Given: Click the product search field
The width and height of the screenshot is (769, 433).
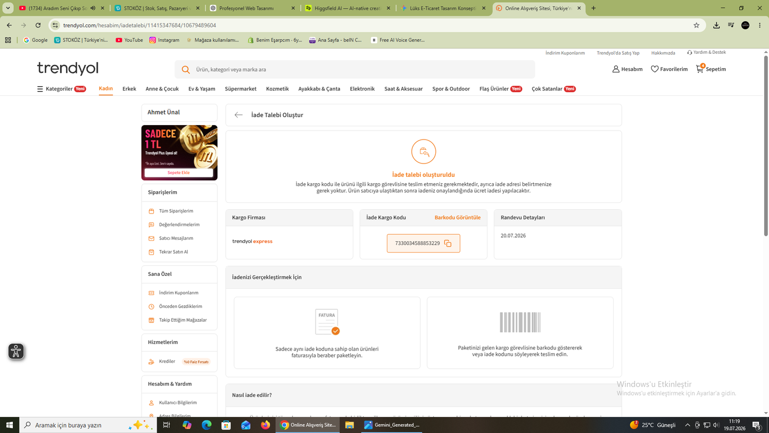Looking at the screenshot, I should tap(354, 69).
